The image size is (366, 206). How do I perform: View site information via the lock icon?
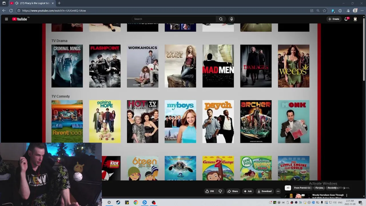click(19, 11)
